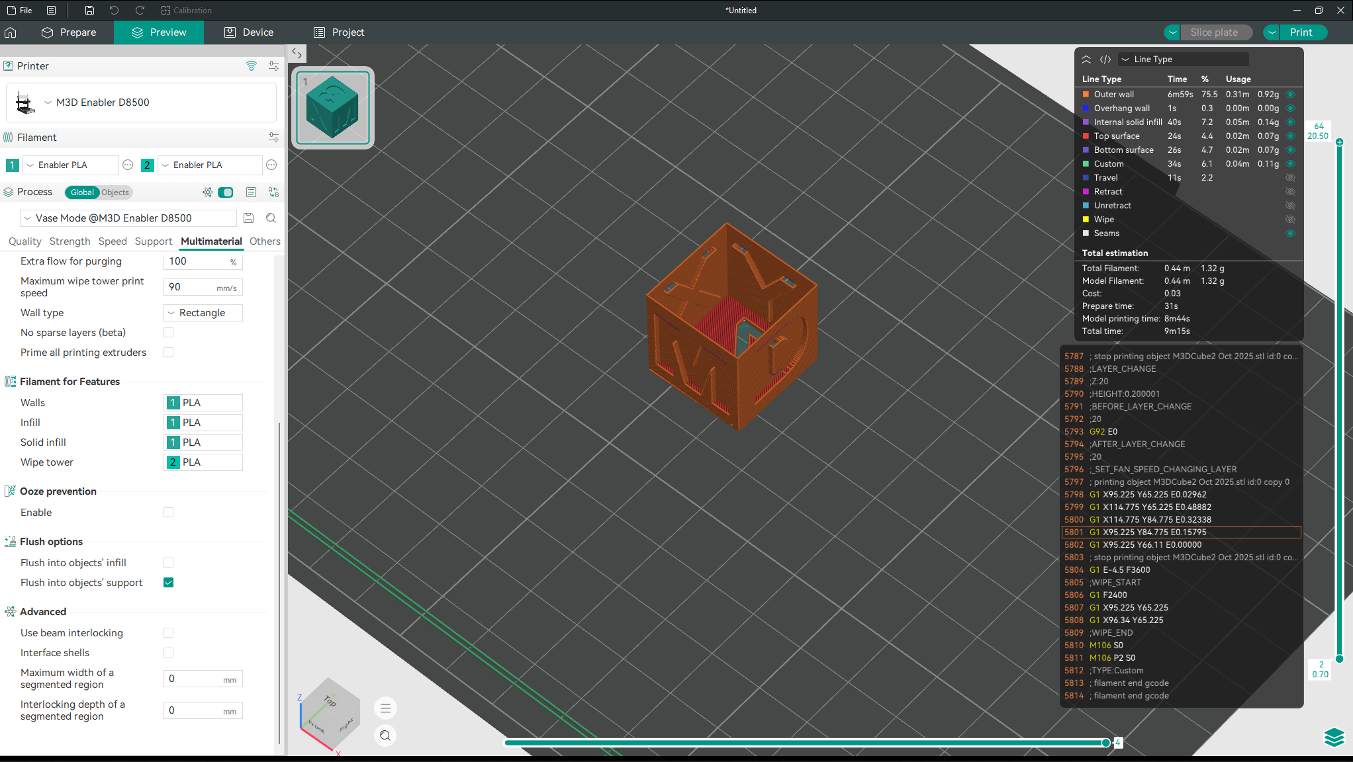Click the printer WiFi connection icon
Viewport: 1353px width, 762px height.
point(252,65)
